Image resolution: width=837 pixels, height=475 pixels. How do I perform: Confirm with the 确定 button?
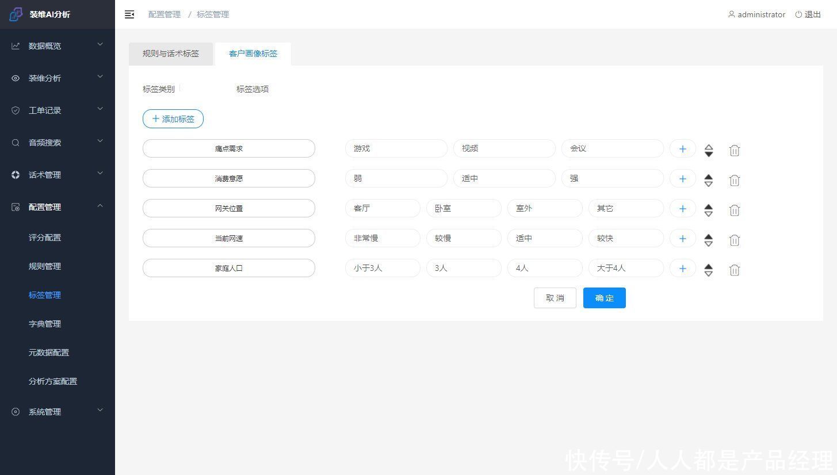pos(605,298)
